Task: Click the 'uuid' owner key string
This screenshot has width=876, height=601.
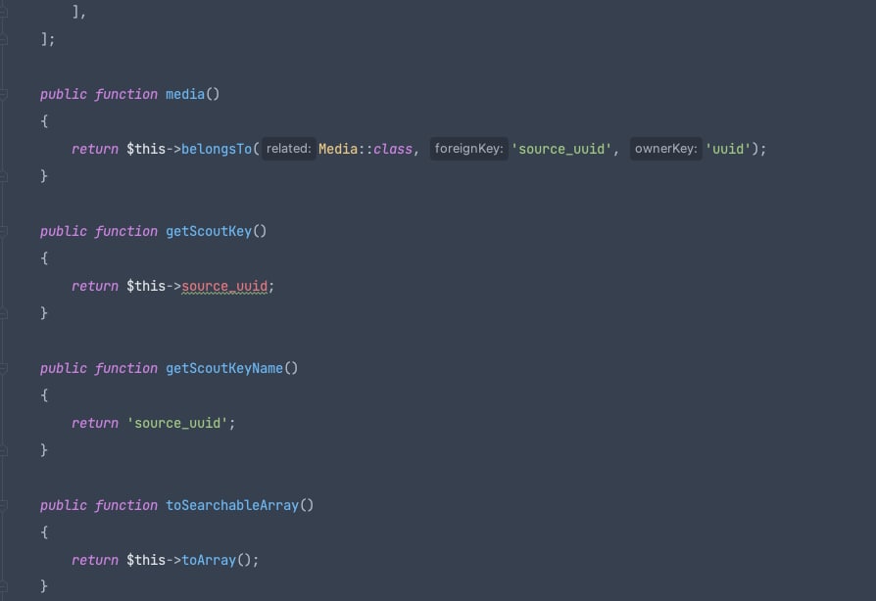Action: pyautogui.click(x=728, y=149)
